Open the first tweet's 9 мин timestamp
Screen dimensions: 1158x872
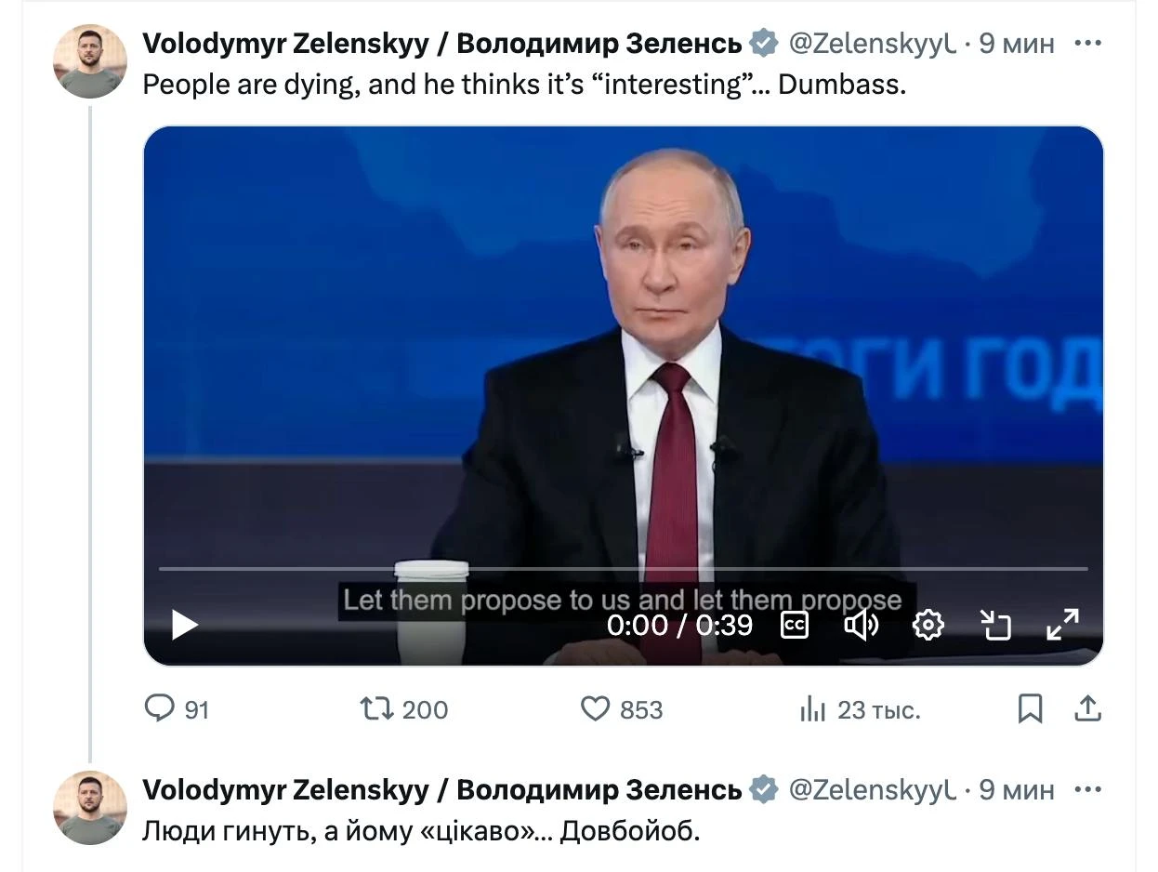pos(1017,44)
